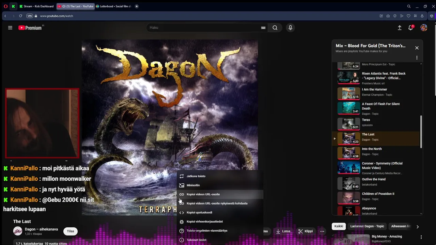
Task: Select Minisoitin in the context menu
Action: pyautogui.click(x=220, y=185)
